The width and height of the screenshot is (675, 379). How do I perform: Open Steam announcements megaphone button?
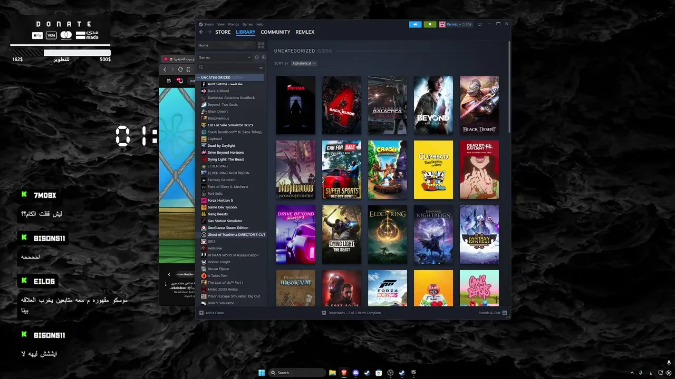tap(415, 24)
